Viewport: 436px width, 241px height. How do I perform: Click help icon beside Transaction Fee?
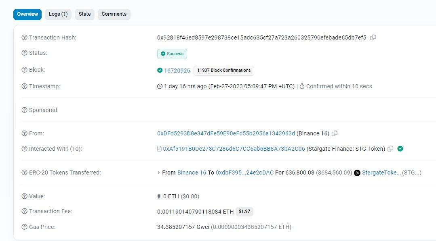[x=25, y=211]
